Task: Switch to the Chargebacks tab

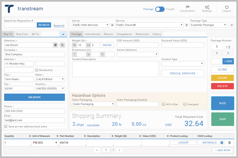Action: [x=124, y=34]
